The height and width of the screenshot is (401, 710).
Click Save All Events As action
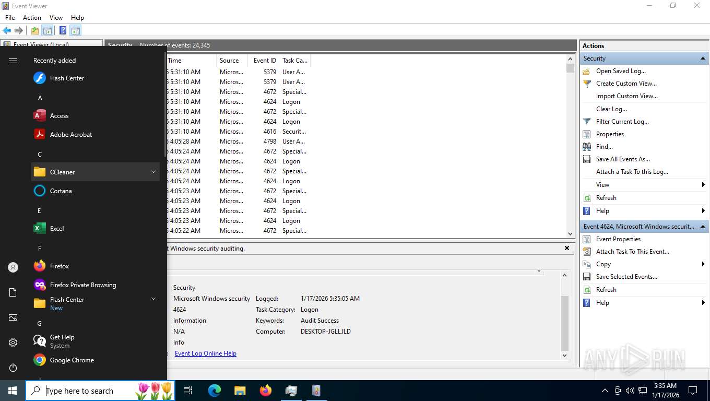coord(623,159)
